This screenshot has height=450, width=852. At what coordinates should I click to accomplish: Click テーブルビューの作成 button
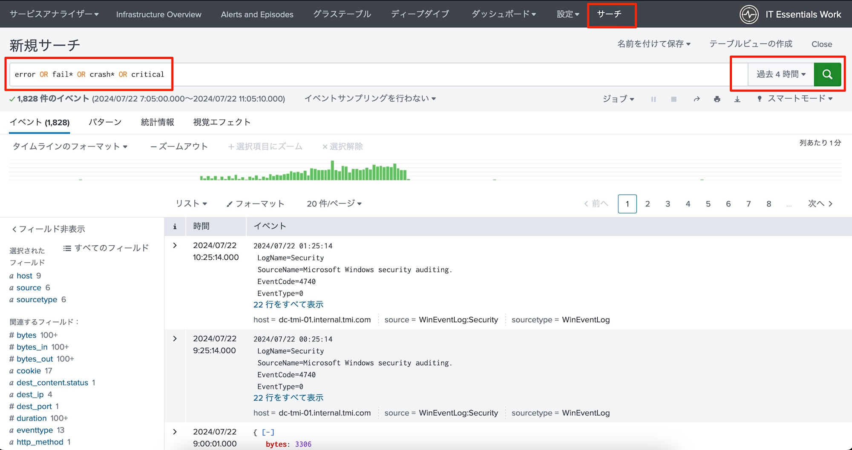(751, 44)
